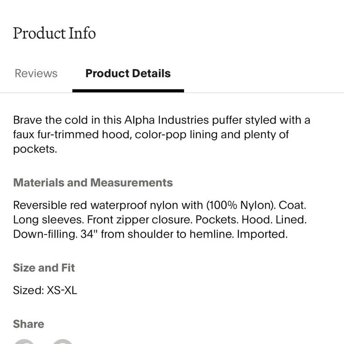Select the Product Details tab
The height and width of the screenshot is (344, 344).
click(128, 73)
